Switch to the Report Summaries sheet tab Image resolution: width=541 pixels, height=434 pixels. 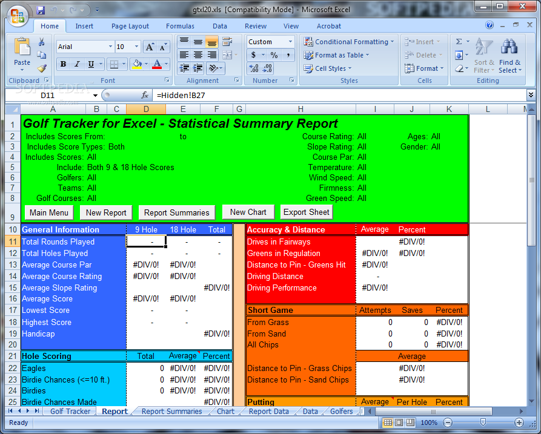pos(171,411)
